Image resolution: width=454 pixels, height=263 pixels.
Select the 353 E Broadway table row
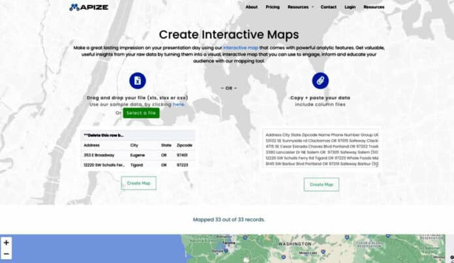click(x=138, y=155)
